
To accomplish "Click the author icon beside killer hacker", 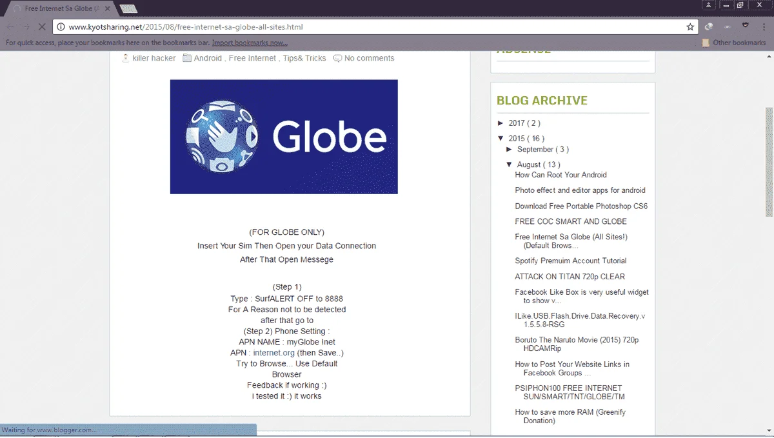I will point(126,58).
